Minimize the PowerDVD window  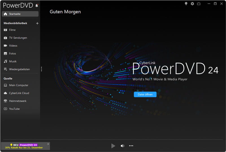coord(209,4)
